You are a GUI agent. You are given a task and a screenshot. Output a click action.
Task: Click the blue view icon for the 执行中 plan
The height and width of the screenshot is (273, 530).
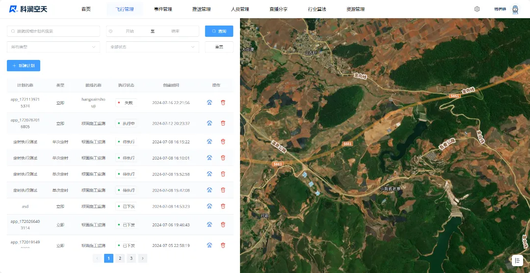tap(210, 123)
